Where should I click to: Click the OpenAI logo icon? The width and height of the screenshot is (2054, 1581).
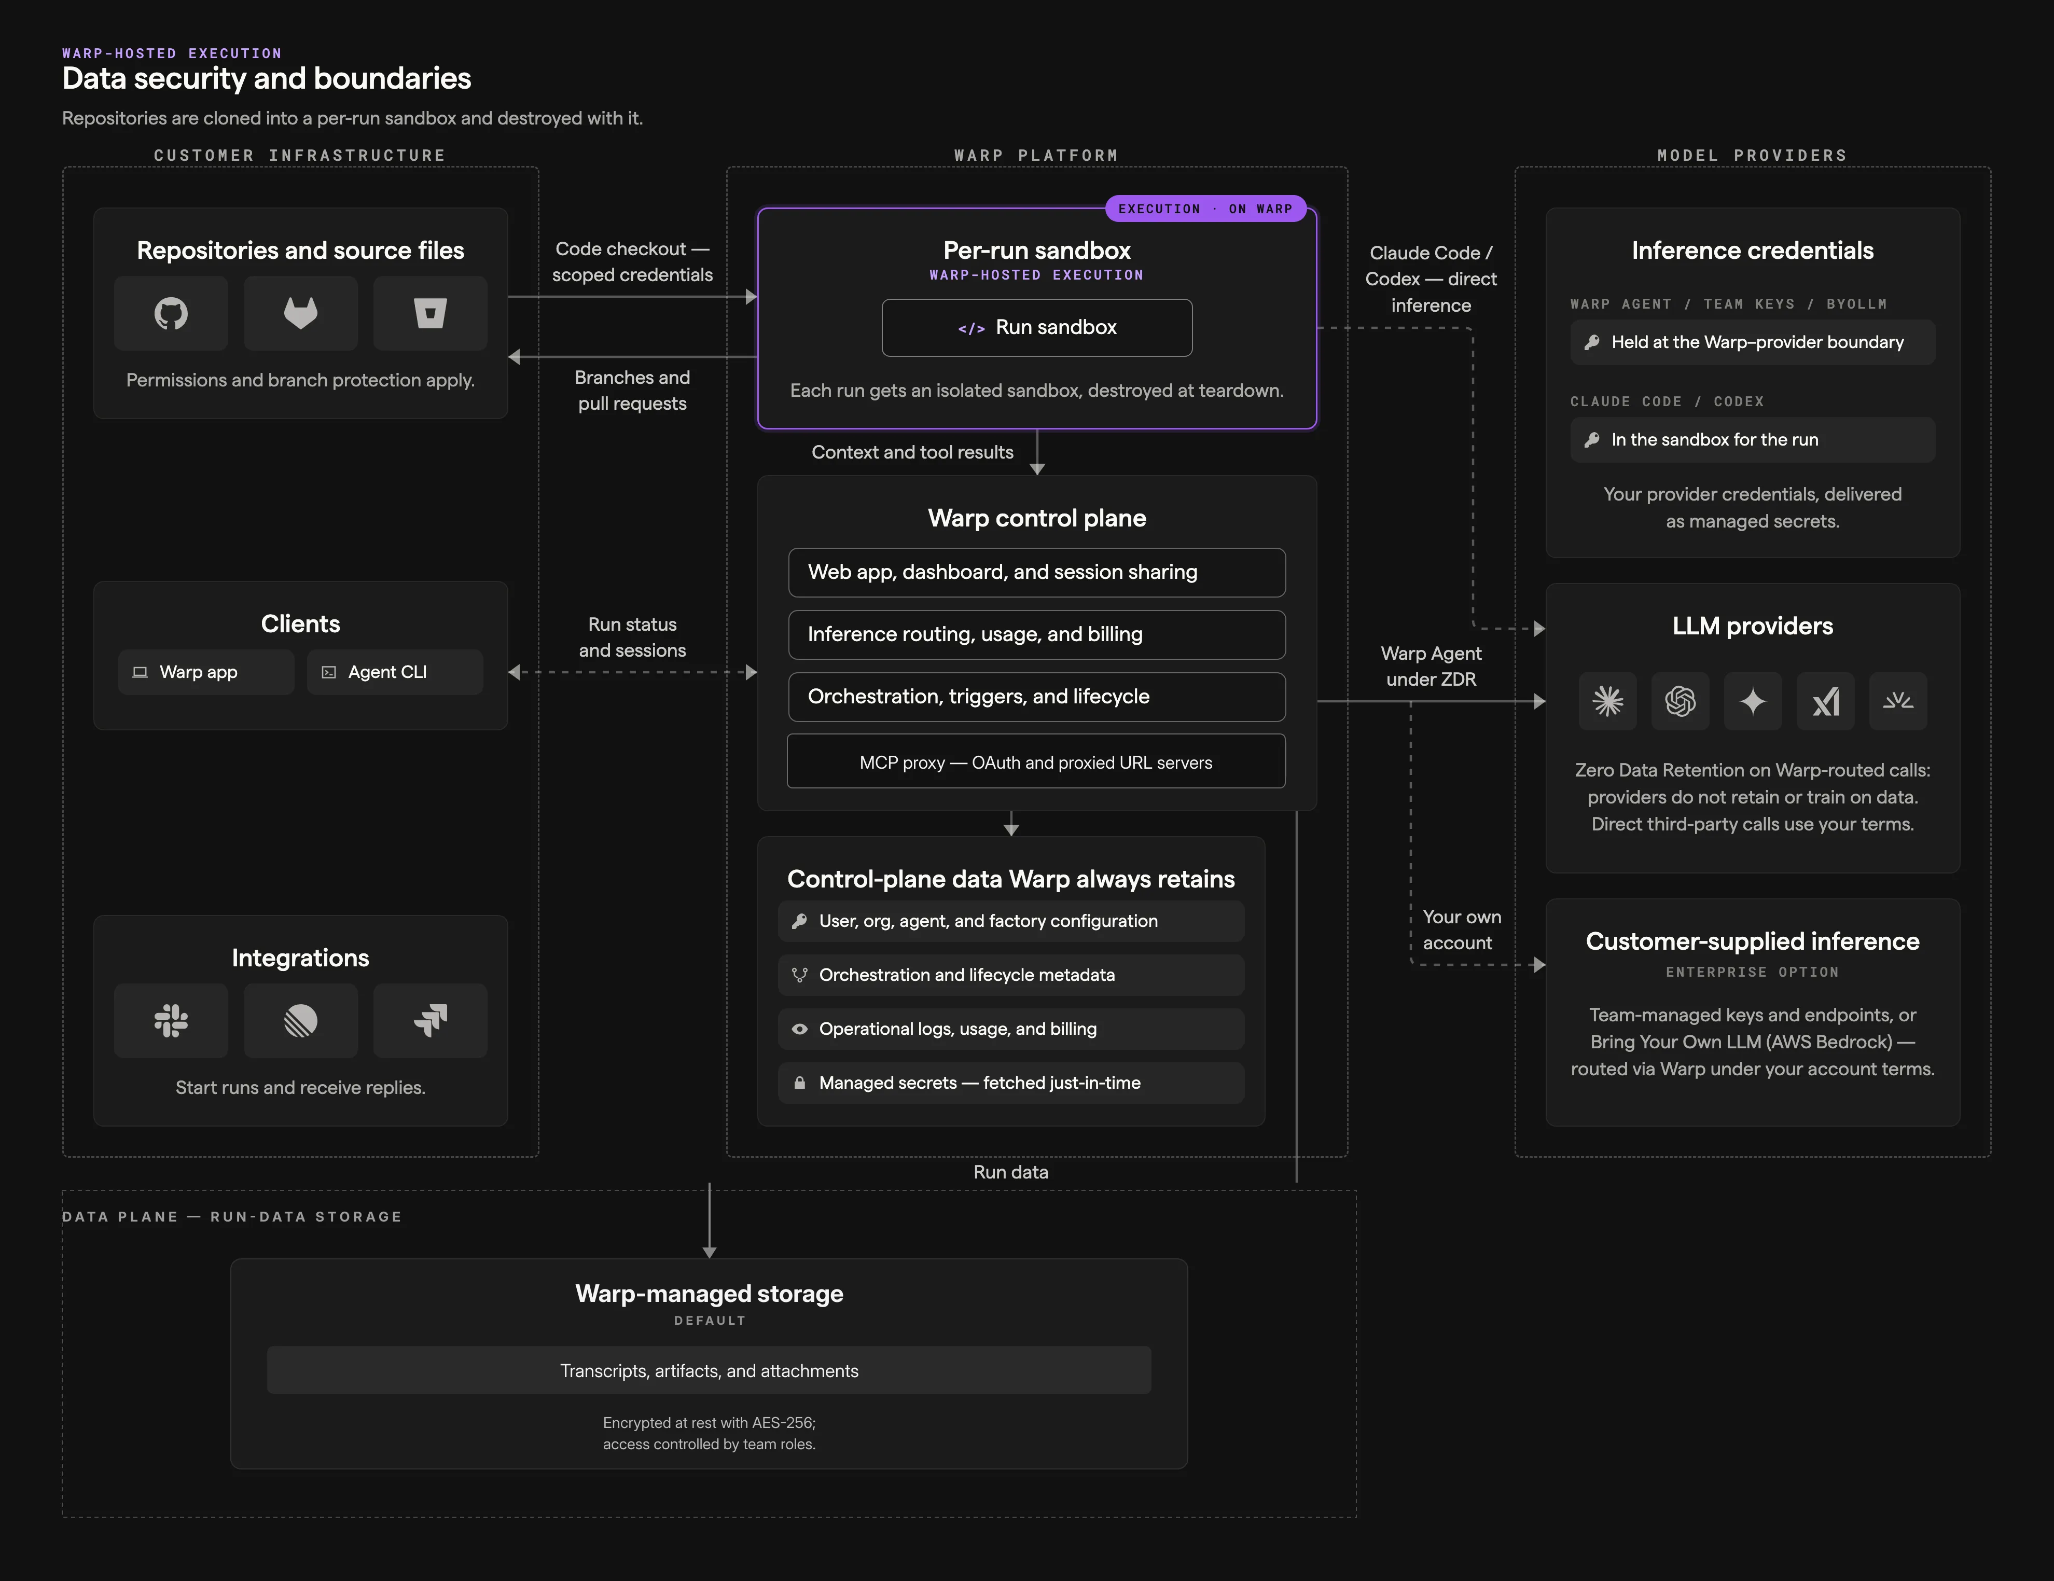(1681, 701)
